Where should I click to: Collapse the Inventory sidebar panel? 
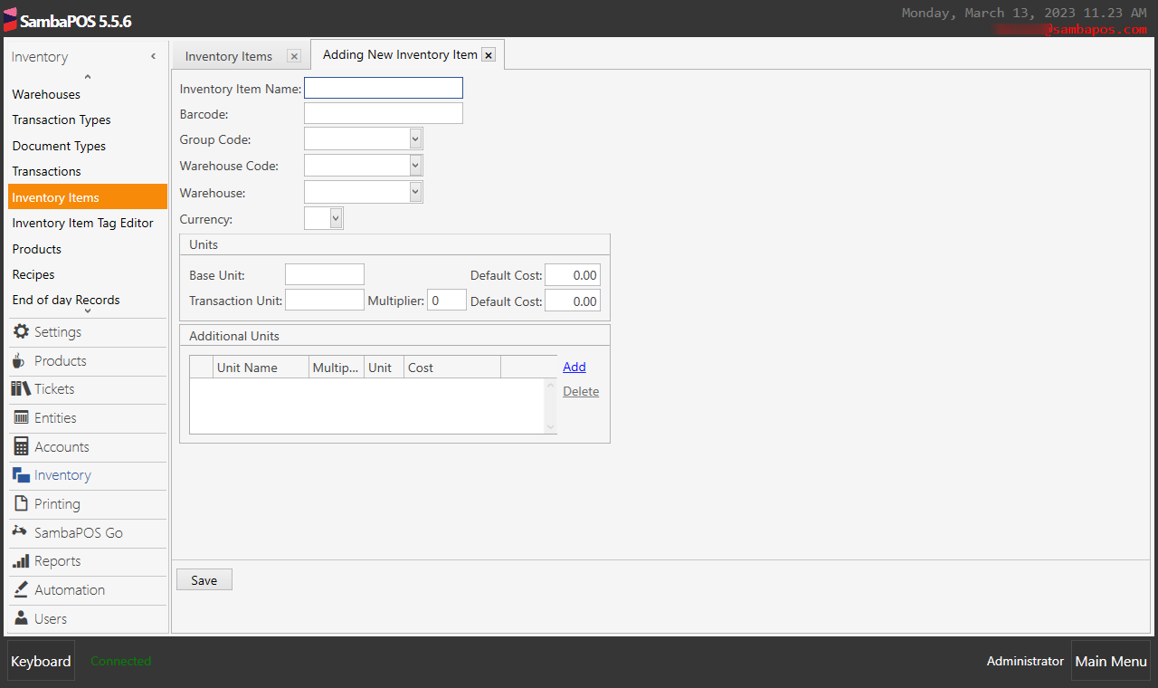[x=153, y=56]
